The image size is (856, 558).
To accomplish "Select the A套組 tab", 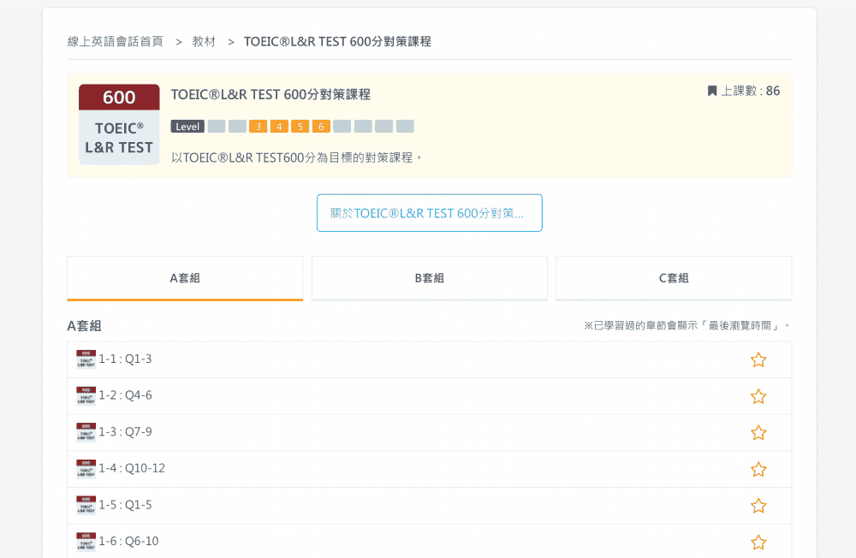I will tap(185, 278).
